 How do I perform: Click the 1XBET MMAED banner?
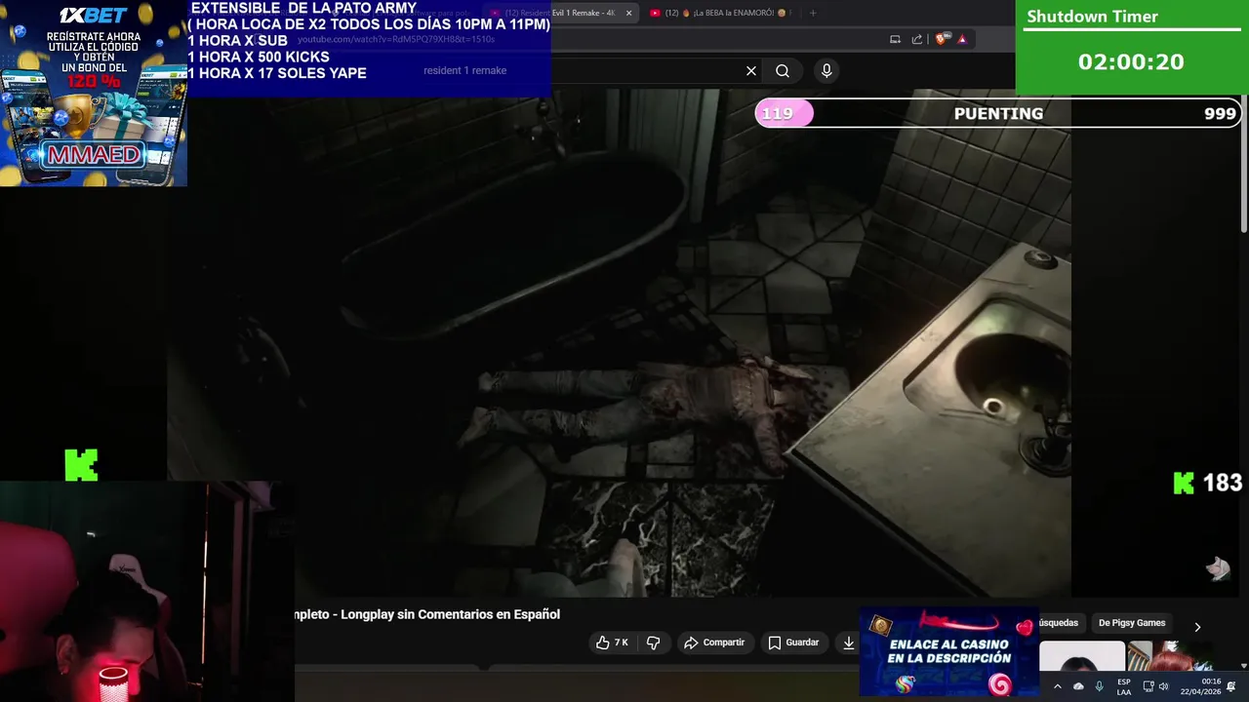pos(94,93)
